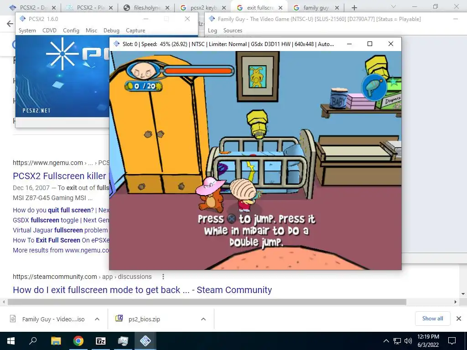This screenshot has width=467, height=350.
Task: Open the Misc menu in PCSX2
Action: pyautogui.click(x=91, y=31)
